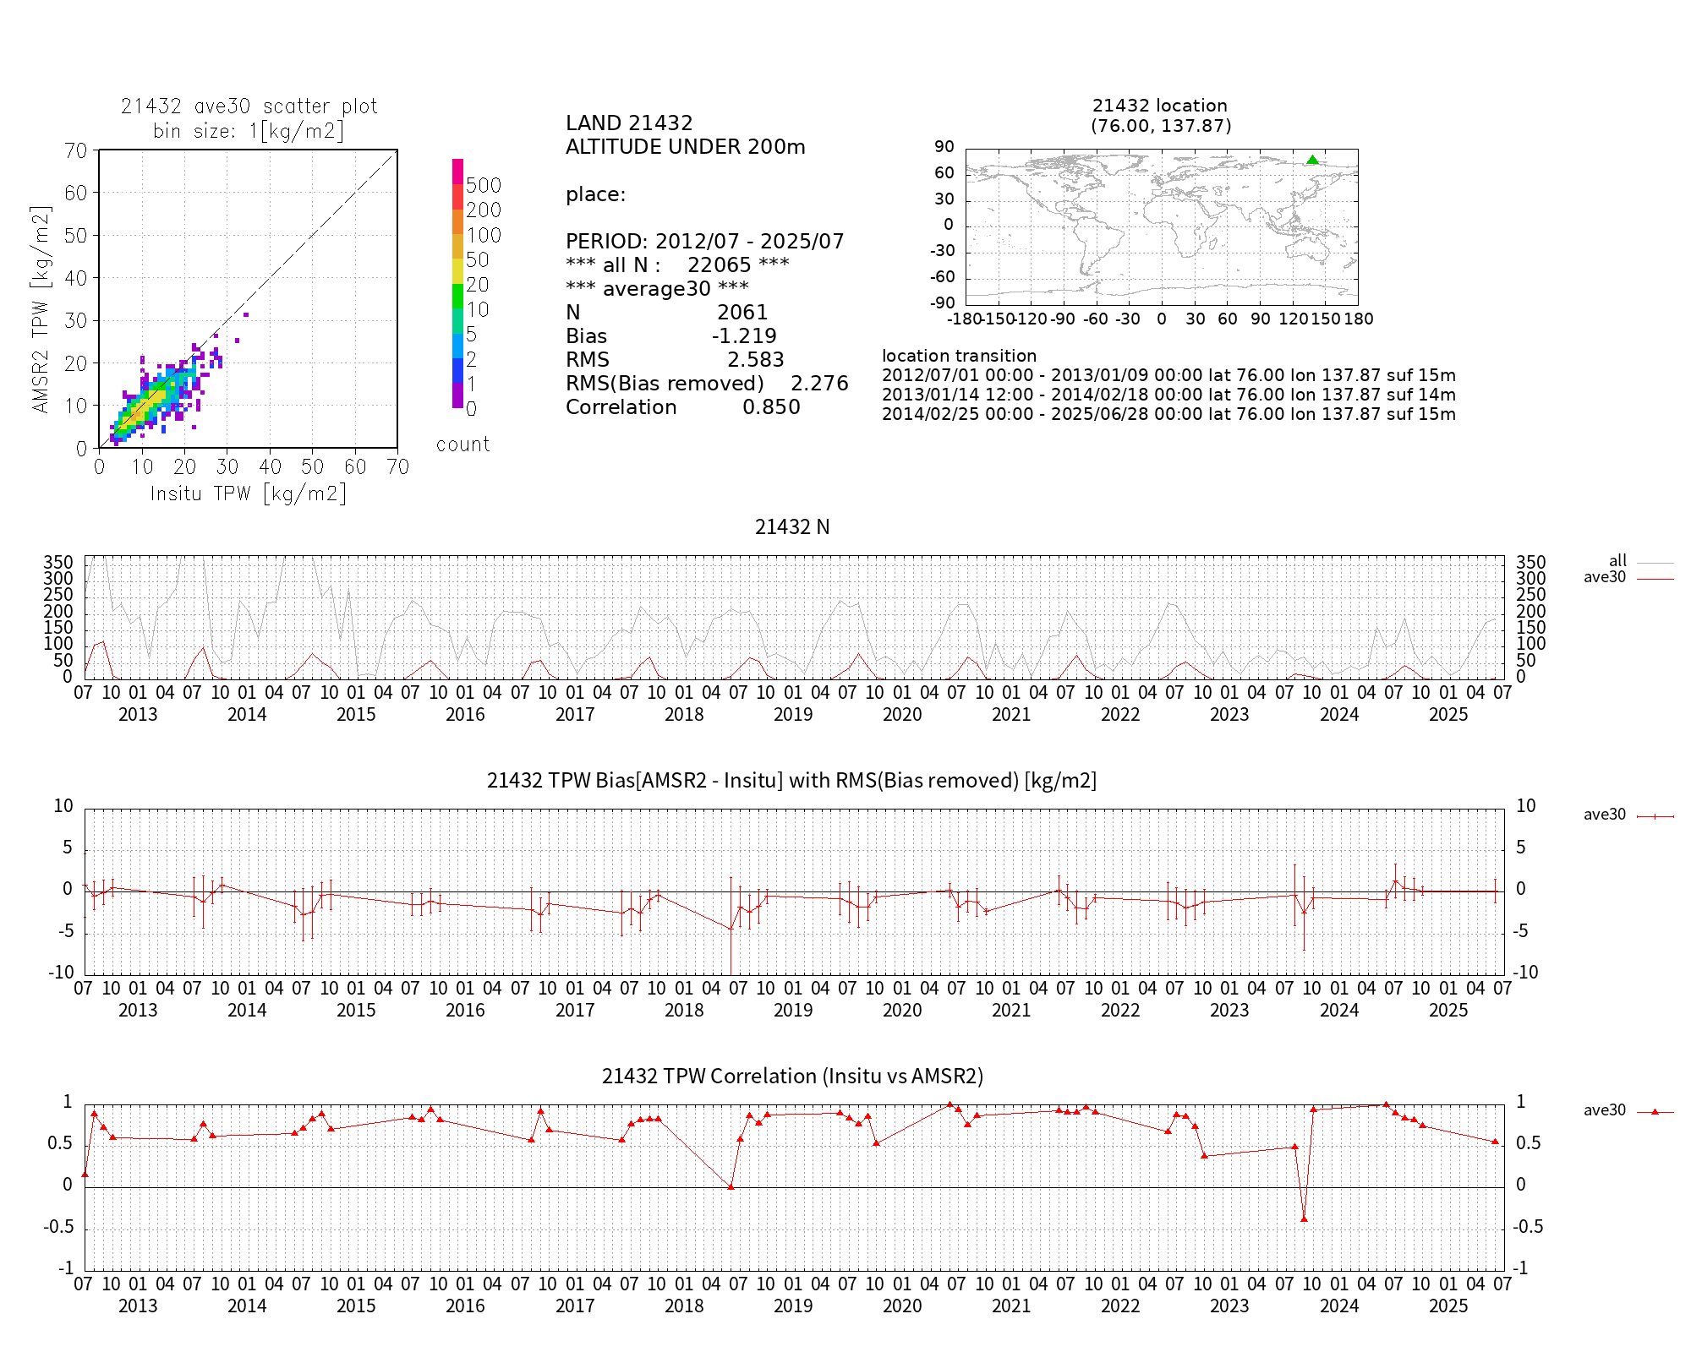Click the 'LAND 21432' heading
This screenshot has height=1352, width=1691.
[629, 123]
